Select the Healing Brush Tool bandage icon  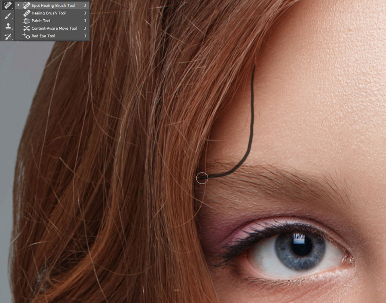click(26, 13)
